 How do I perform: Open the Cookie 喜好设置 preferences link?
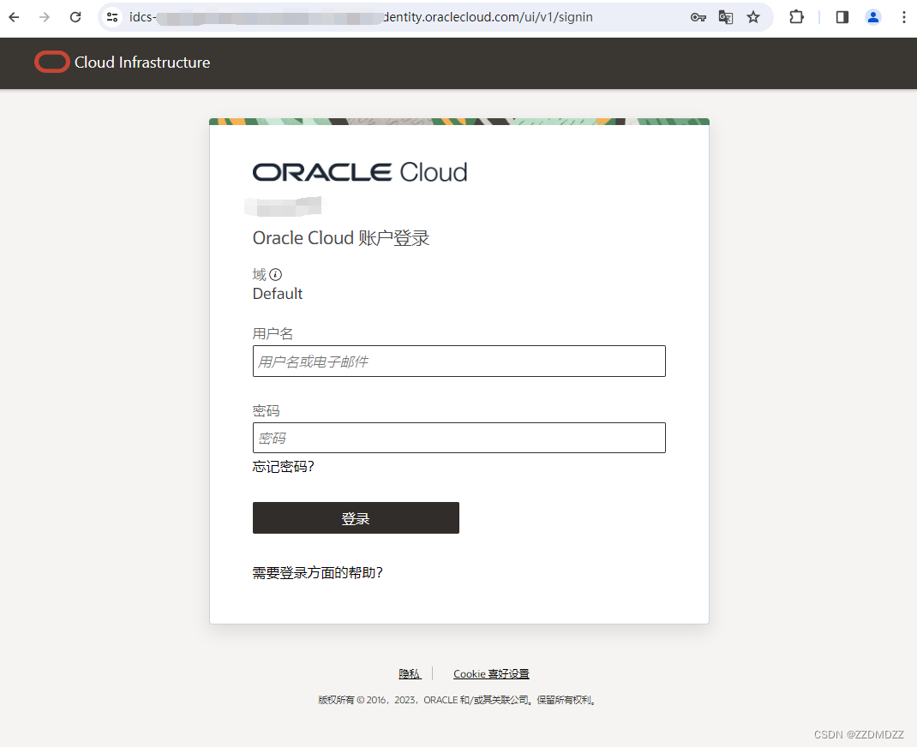[x=490, y=673]
